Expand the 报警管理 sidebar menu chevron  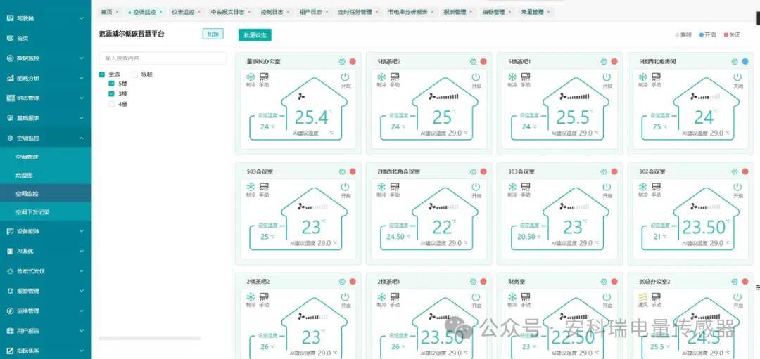[x=82, y=292]
